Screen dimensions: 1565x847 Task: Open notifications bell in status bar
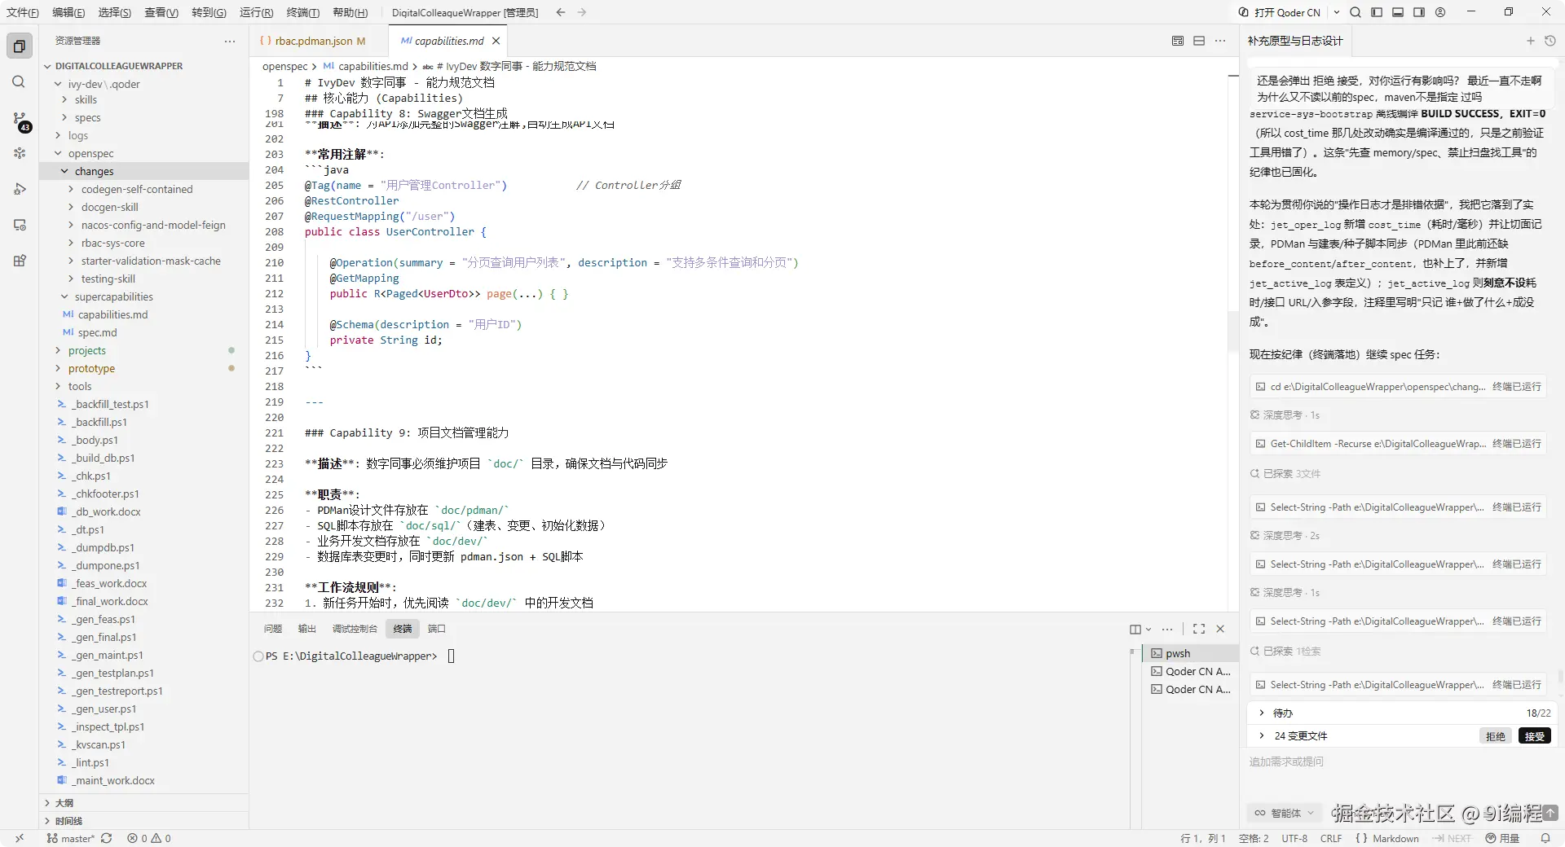pyautogui.click(x=1545, y=838)
